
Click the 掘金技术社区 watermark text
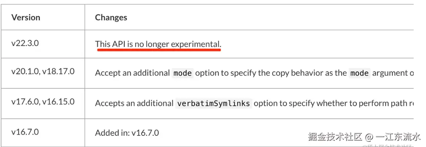335,137
